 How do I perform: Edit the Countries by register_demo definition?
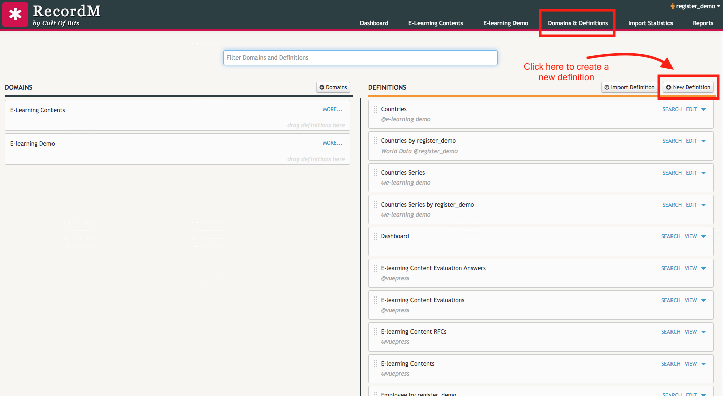[x=691, y=141]
